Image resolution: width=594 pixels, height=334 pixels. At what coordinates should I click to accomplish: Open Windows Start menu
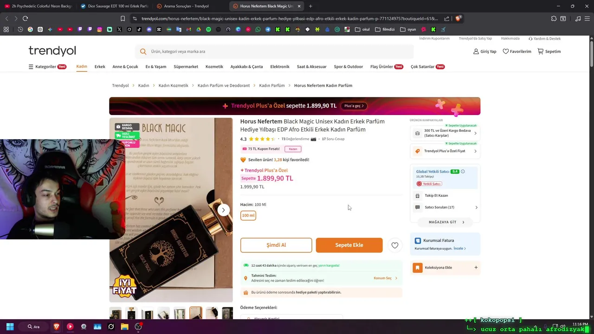[x=10, y=327]
